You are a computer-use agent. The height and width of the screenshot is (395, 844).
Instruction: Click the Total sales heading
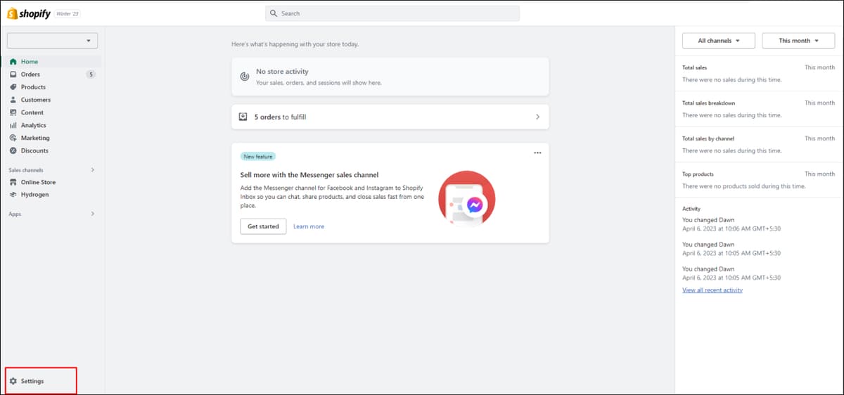point(695,67)
